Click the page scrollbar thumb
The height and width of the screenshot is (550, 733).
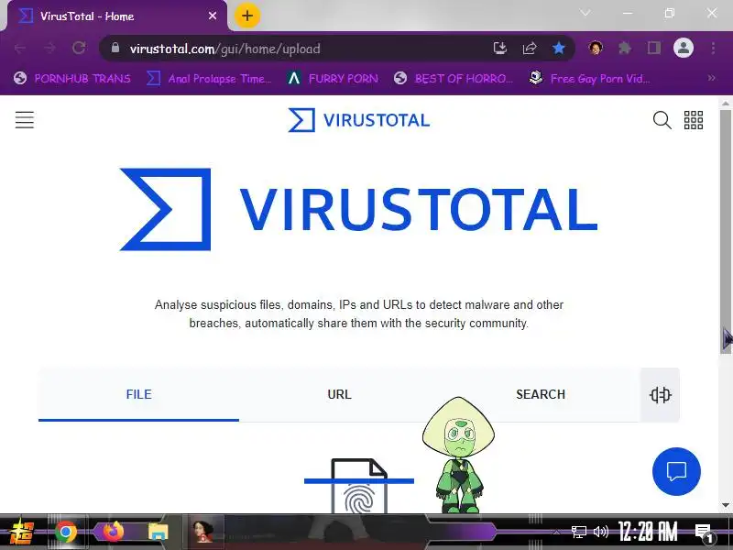(726, 232)
